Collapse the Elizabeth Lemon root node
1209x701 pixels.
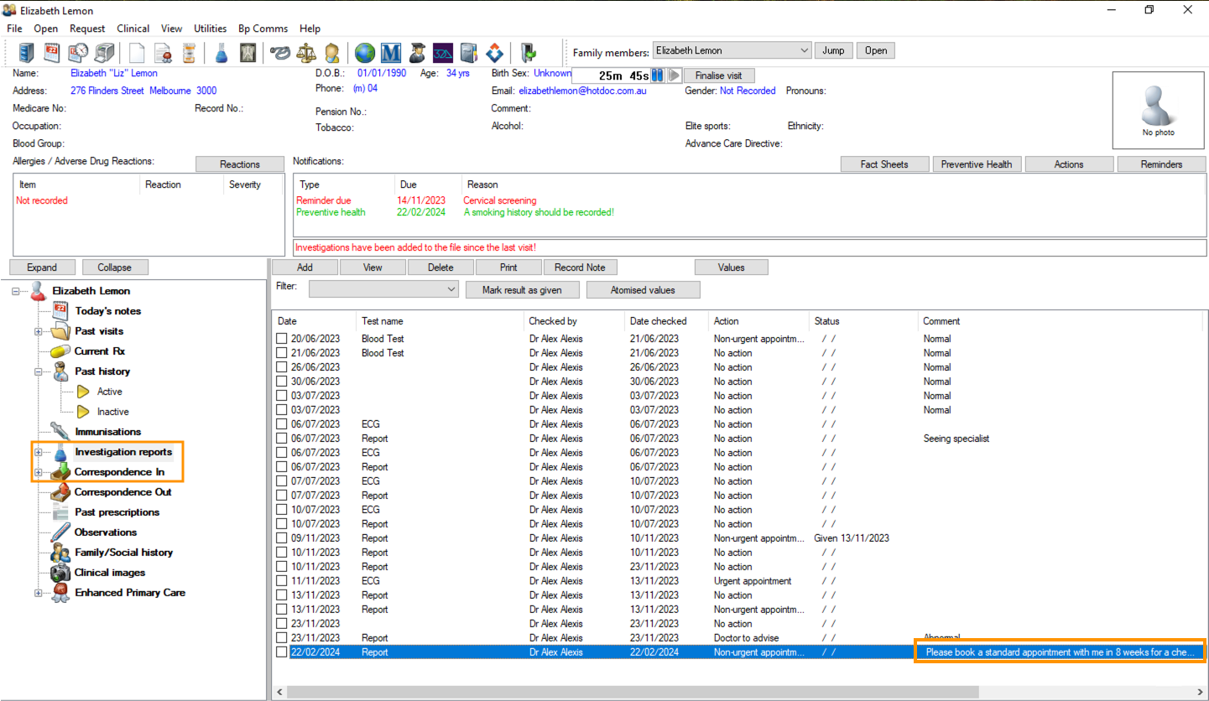pos(16,291)
